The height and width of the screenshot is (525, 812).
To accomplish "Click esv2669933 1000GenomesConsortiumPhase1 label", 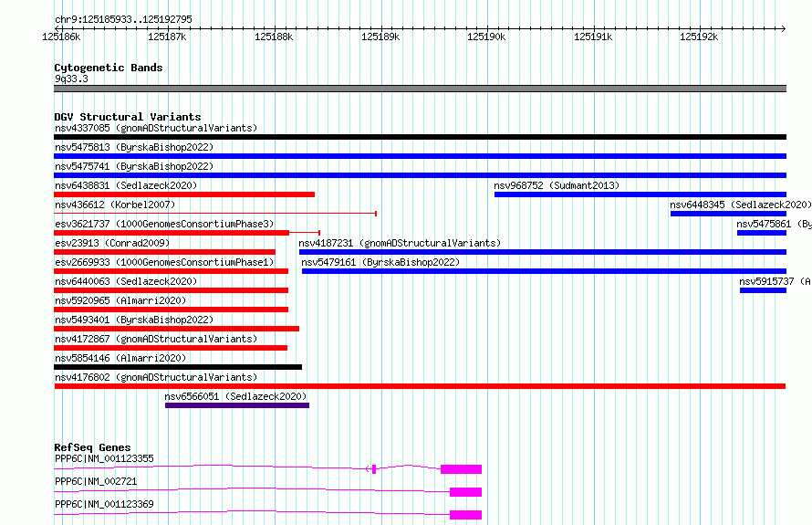I will (164, 262).
